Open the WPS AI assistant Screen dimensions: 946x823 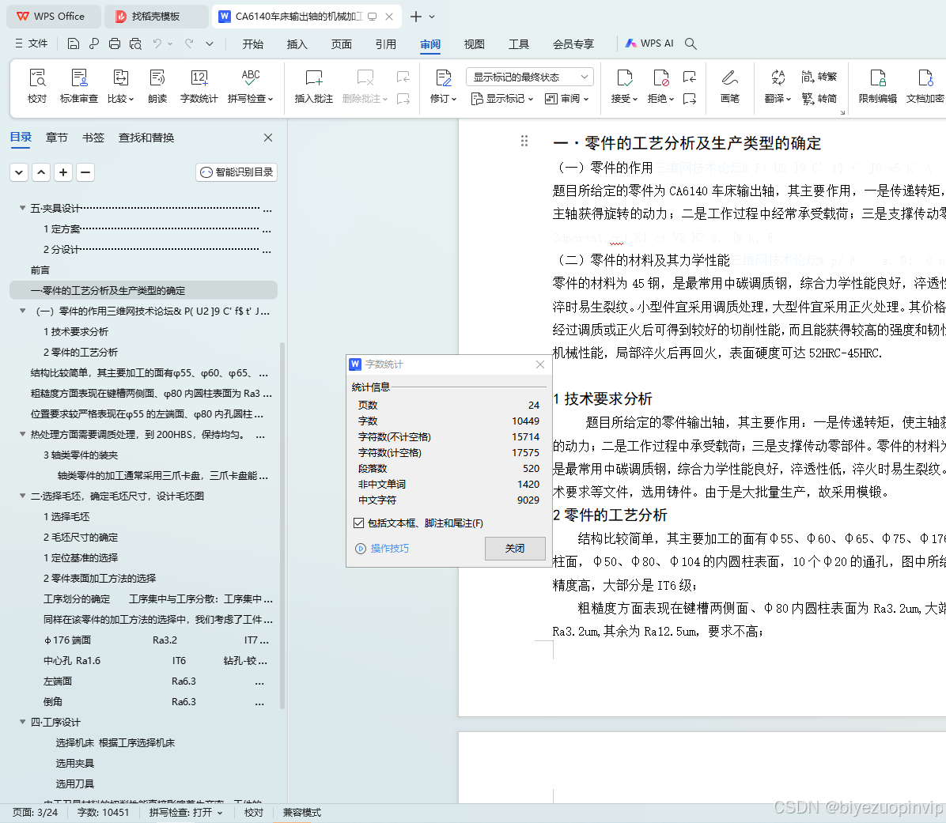649,43
